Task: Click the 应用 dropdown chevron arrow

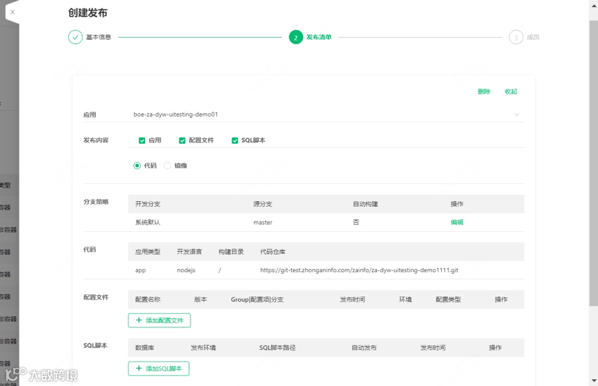Action: click(x=517, y=114)
